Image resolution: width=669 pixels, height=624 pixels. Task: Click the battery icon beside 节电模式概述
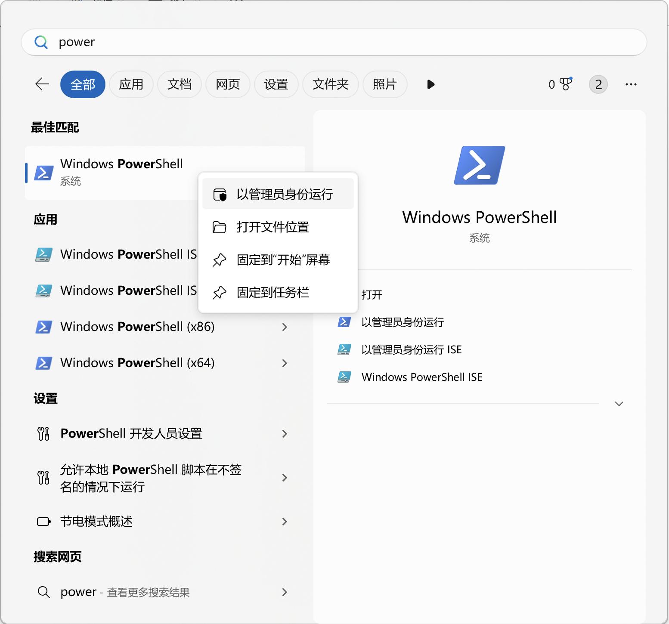pos(44,522)
